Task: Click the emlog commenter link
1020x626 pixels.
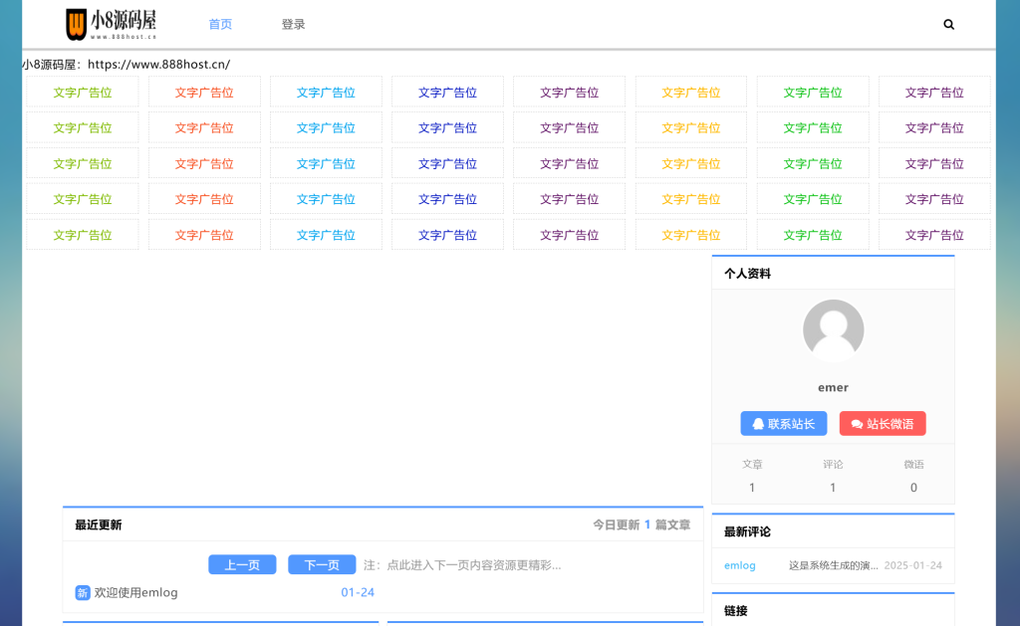Action: coord(740,565)
